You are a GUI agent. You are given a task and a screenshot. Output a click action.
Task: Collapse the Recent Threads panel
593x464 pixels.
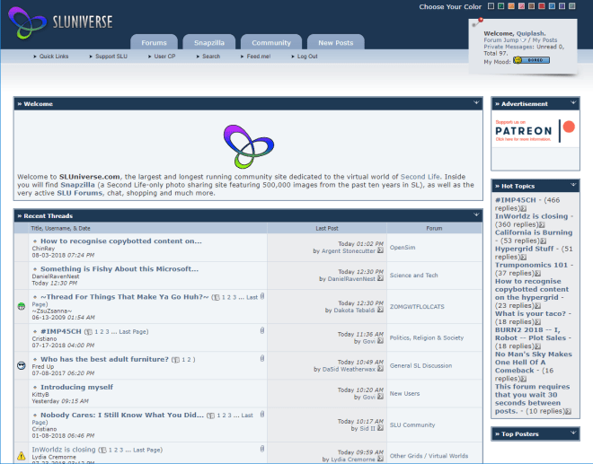coord(476,214)
